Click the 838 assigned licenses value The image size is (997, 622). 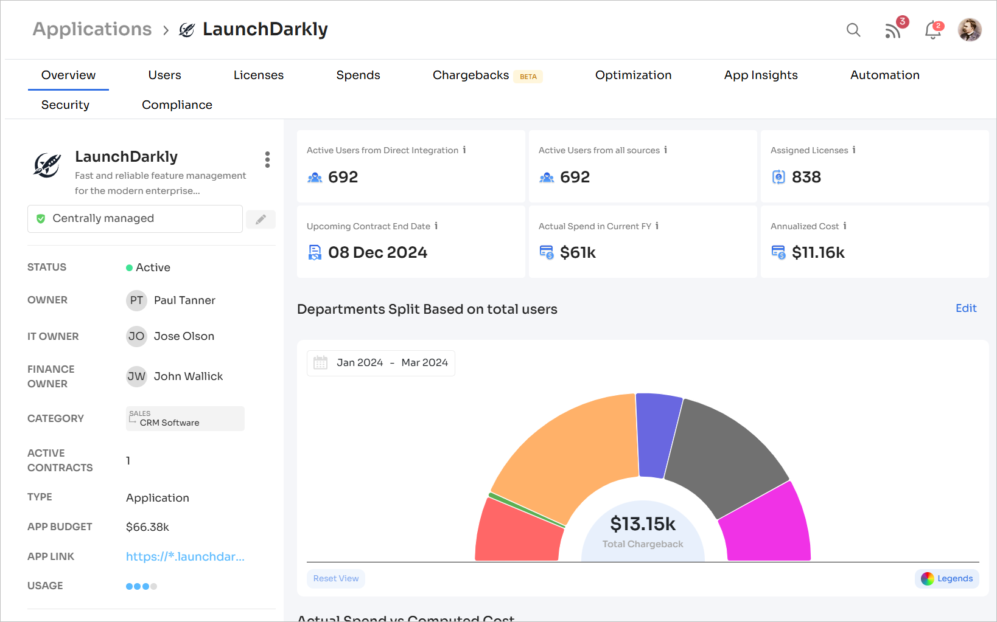[x=806, y=177]
